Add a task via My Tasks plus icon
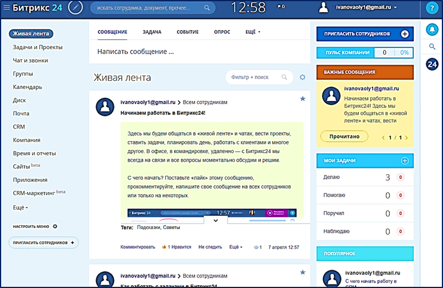This screenshot has height=288, width=443. [x=405, y=161]
